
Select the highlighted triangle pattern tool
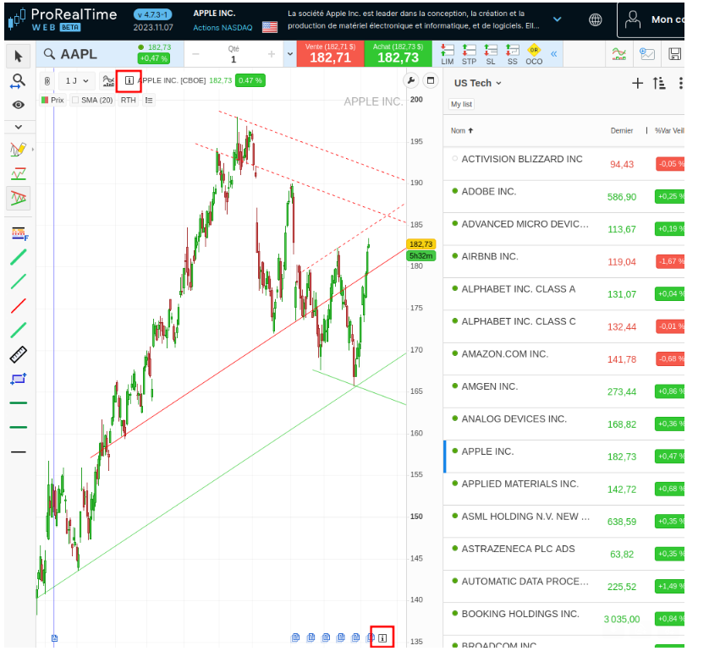pos(18,198)
